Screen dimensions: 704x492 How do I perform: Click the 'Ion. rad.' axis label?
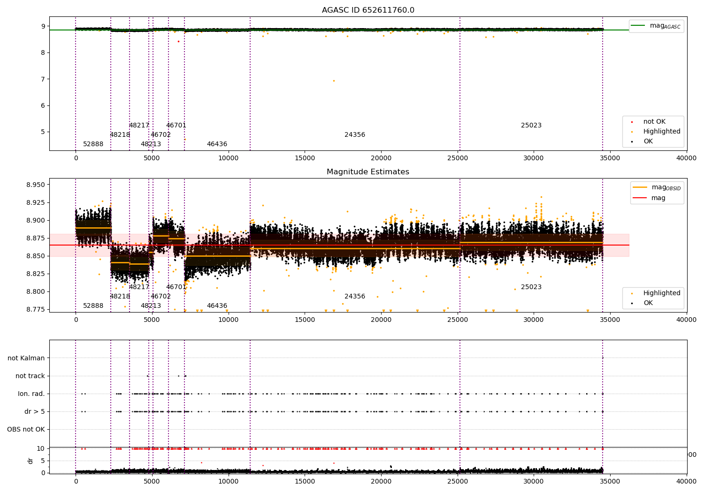pyautogui.click(x=31, y=394)
